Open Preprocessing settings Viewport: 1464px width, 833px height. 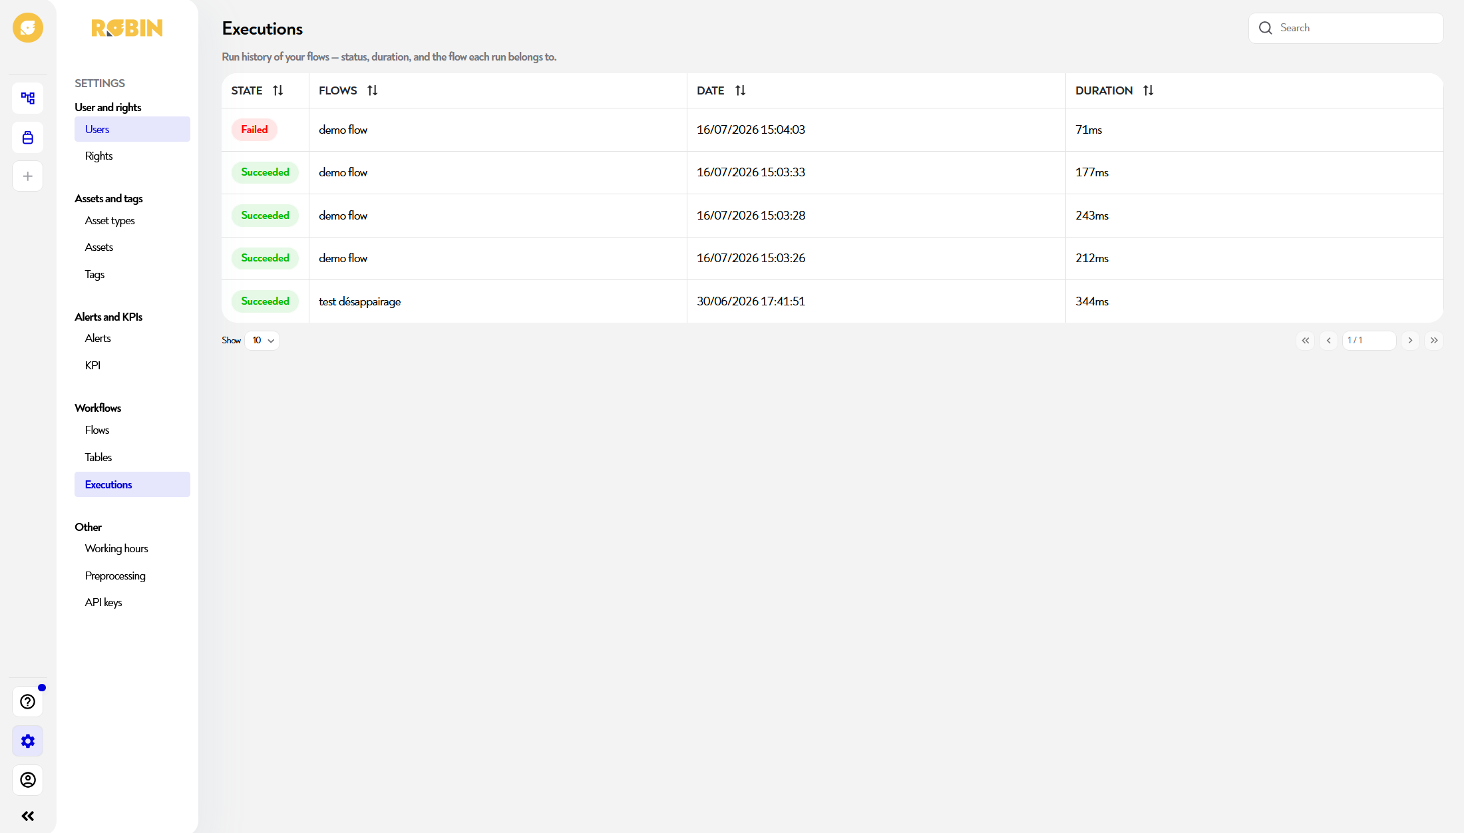[x=132, y=576]
